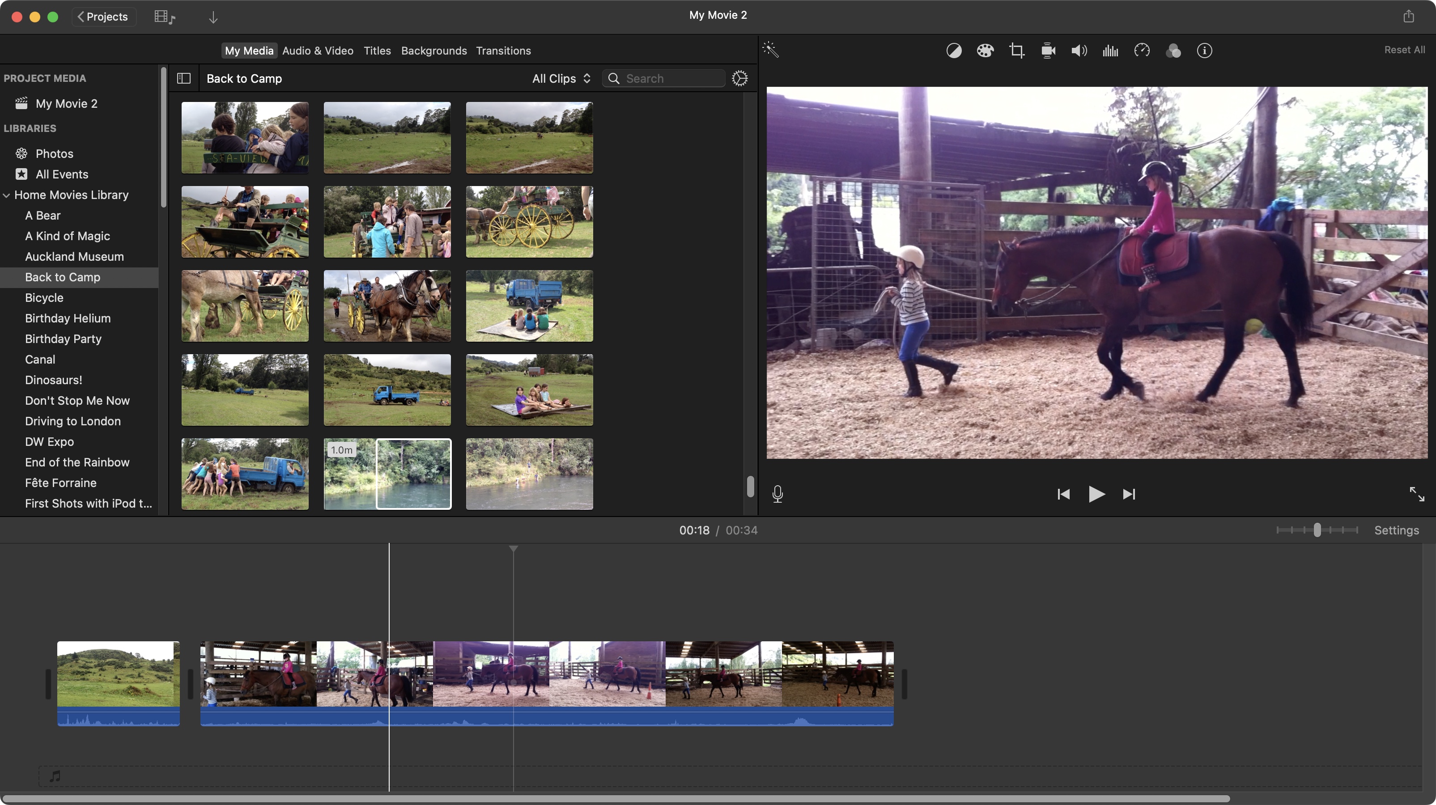Click the import media down arrow
The height and width of the screenshot is (805, 1436).
point(213,17)
